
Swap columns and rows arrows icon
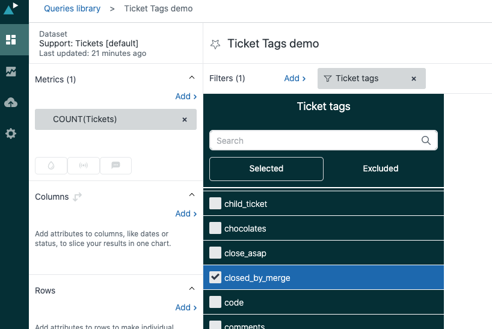click(77, 197)
